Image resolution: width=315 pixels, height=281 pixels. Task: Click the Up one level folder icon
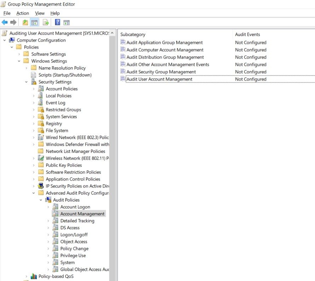coord(25,22)
